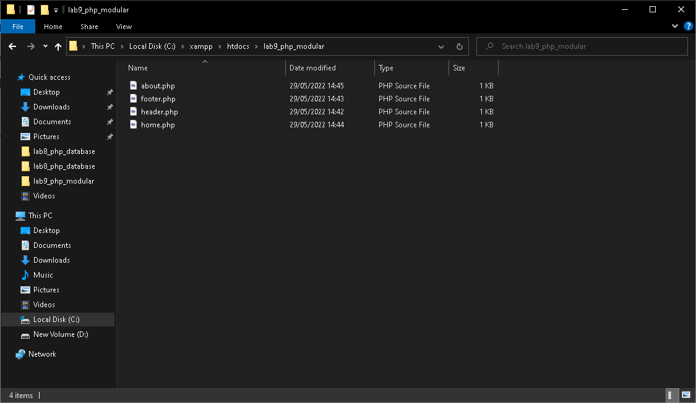Click the footer.php file icon

point(133,98)
